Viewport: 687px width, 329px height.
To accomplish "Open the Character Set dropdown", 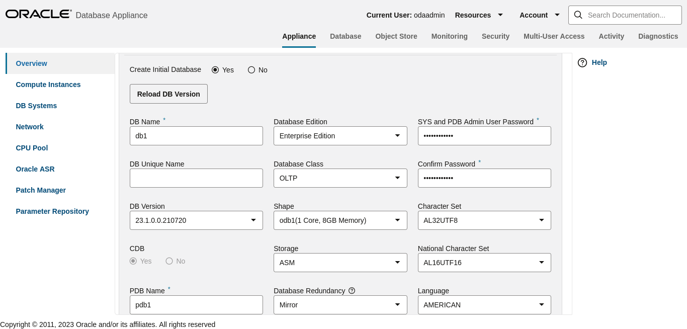I will (484, 220).
